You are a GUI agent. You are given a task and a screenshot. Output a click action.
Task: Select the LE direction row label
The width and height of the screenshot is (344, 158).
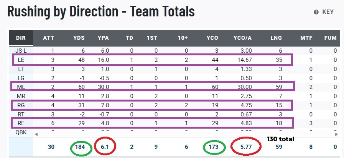point(21,60)
